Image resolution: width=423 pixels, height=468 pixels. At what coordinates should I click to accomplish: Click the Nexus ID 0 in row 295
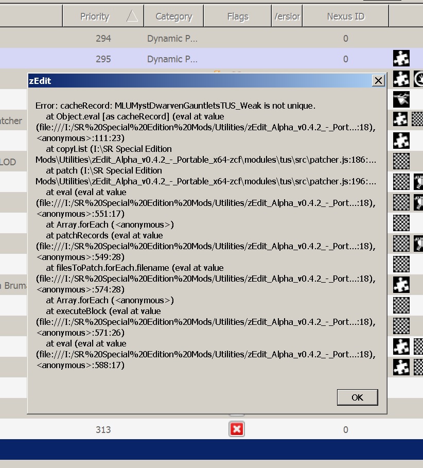pos(345,59)
